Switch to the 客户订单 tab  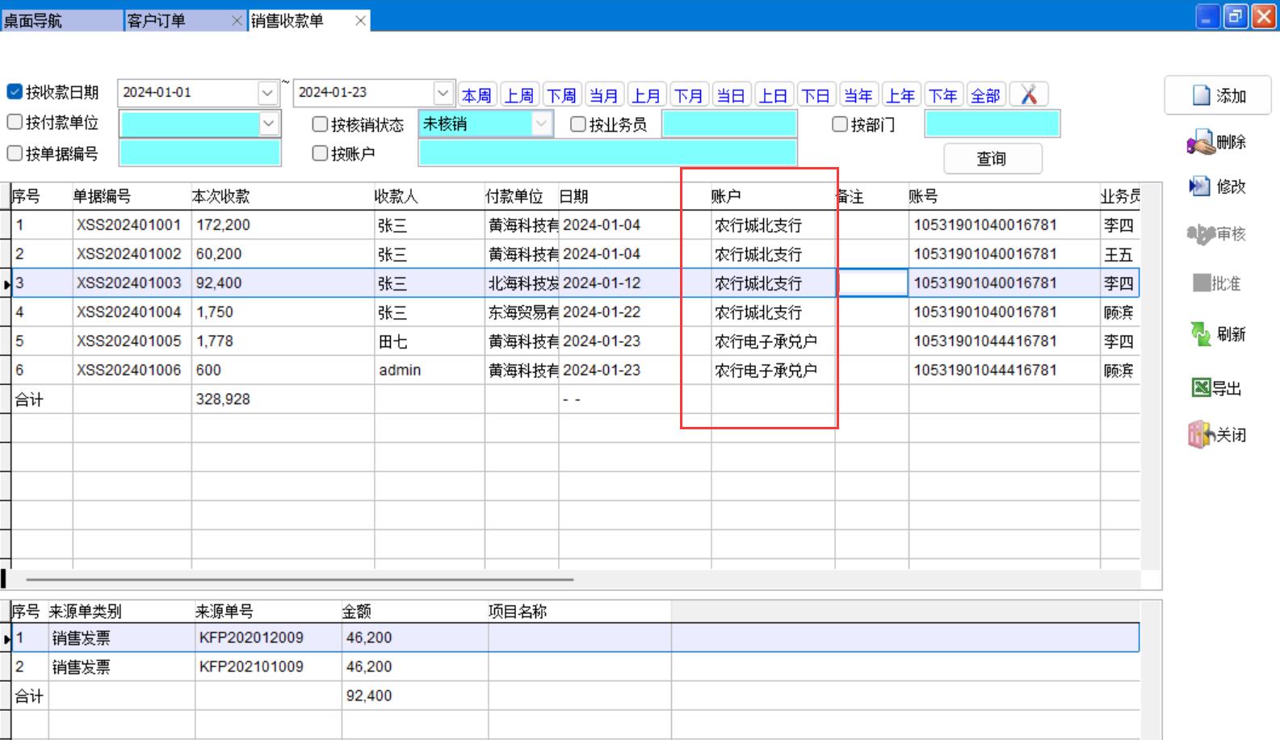[156, 21]
